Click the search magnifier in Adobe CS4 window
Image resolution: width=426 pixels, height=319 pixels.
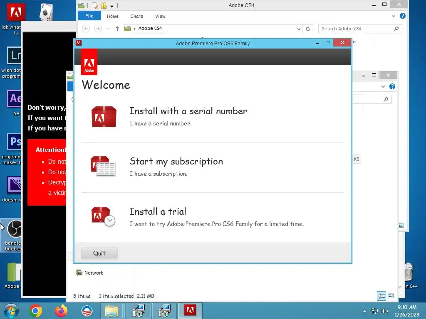(x=396, y=29)
